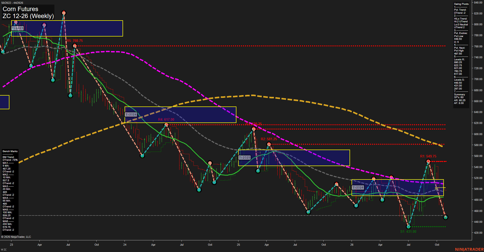Select the swing pivot low marker above S1 431.00
The image size is (484, 252).
click(x=409, y=227)
